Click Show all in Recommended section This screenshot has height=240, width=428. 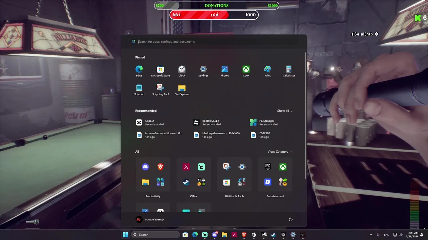(x=285, y=111)
